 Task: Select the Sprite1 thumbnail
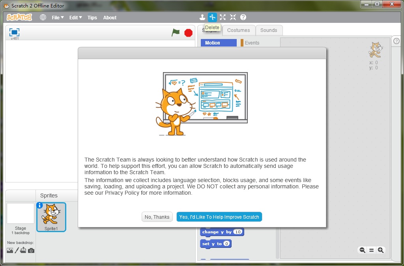[x=51, y=217]
